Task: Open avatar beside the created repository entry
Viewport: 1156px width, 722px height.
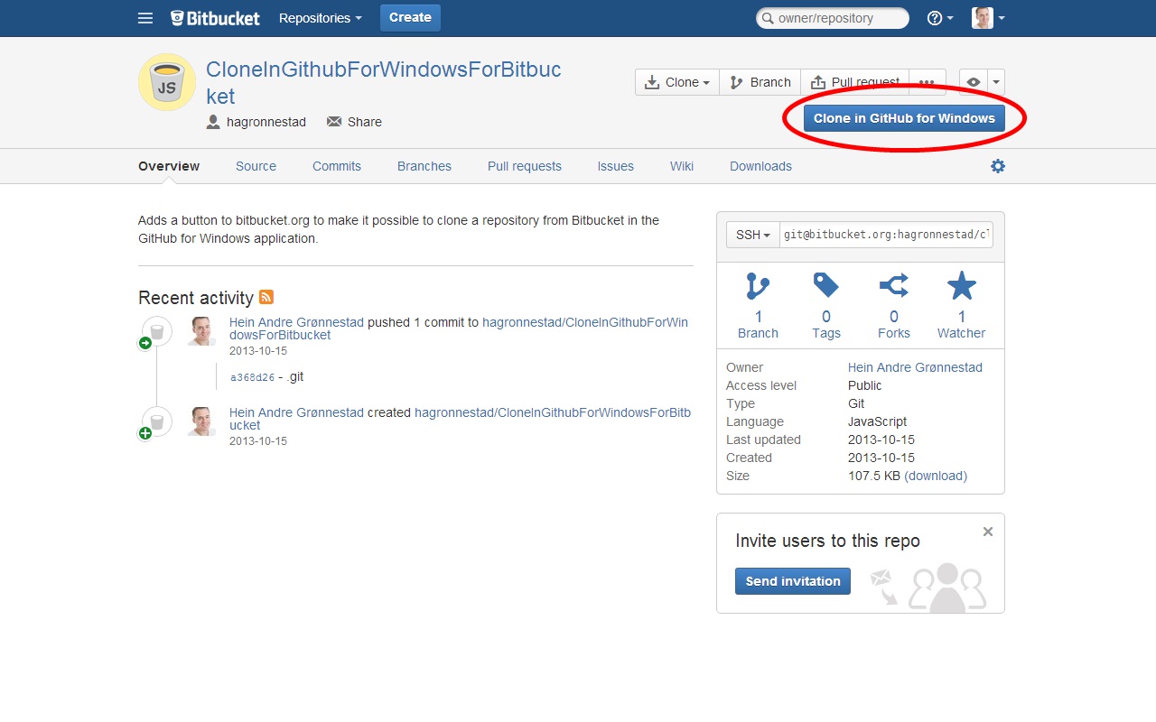Action: point(201,421)
